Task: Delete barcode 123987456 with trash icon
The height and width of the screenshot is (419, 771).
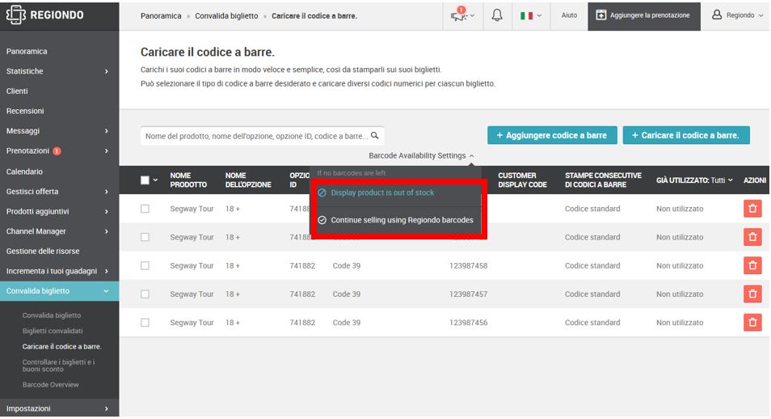Action: [x=752, y=323]
